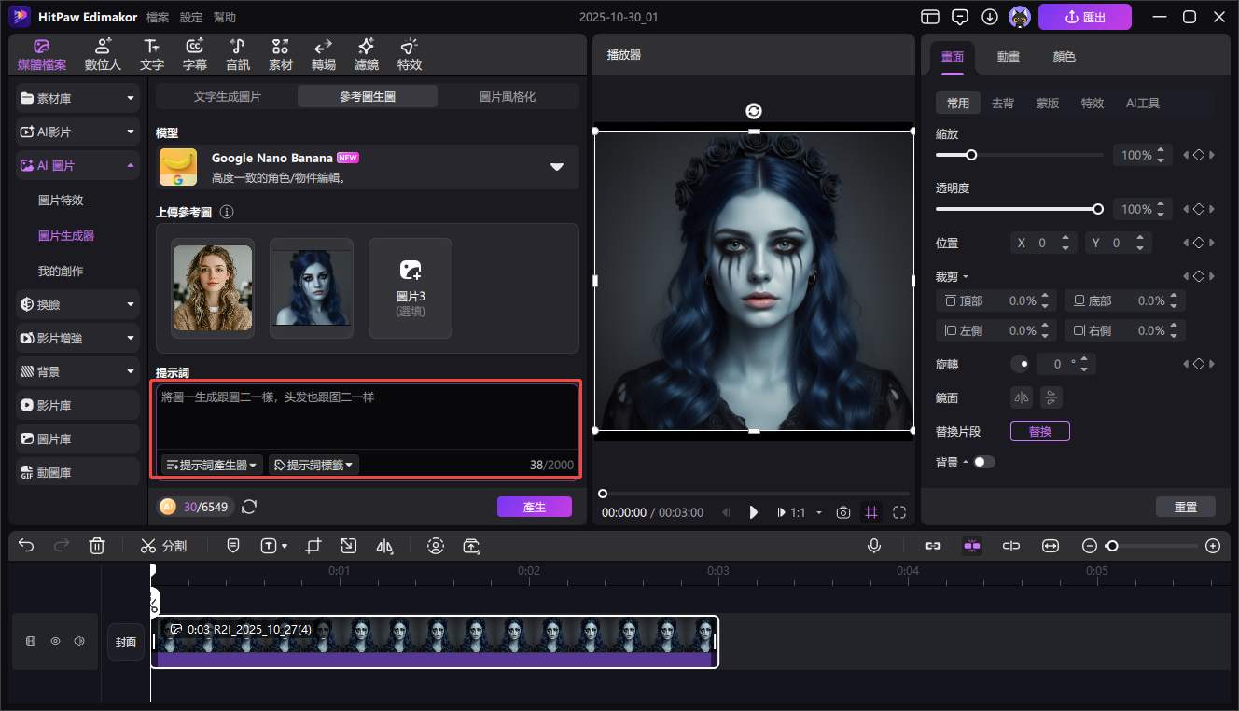Click the Split scissors tool in timeline toolbar
Screen dimensions: 1239x711
(x=163, y=546)
